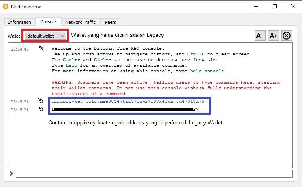Clear the console with X button

click(x=287, y=36)
